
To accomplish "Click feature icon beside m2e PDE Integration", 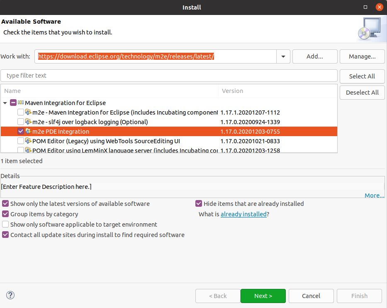I will pos(28,132).
